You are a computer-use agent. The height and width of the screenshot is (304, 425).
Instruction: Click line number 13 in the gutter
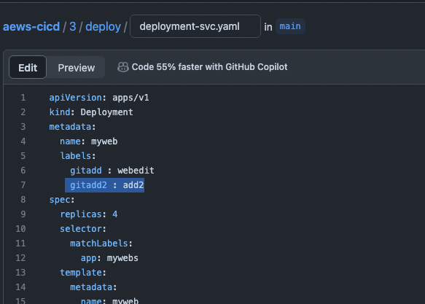tap(20, 273)
